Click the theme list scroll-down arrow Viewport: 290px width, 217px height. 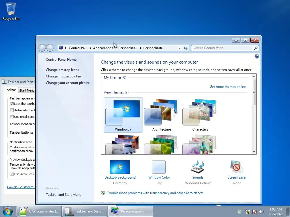(x=254, y=152)
